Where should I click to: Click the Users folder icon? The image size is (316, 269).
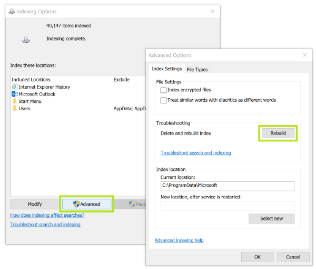tap(14, 109)
